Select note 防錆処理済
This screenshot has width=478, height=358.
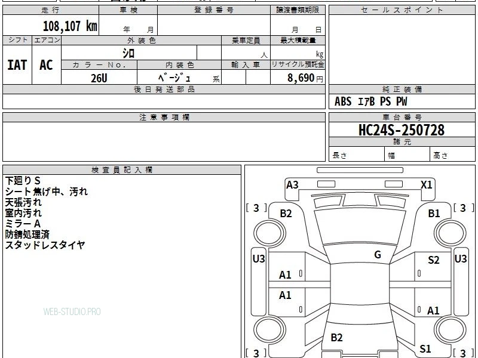click(27, 234)
